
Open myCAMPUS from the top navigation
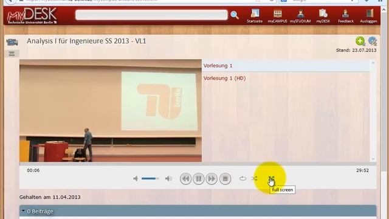click(277, 16)
